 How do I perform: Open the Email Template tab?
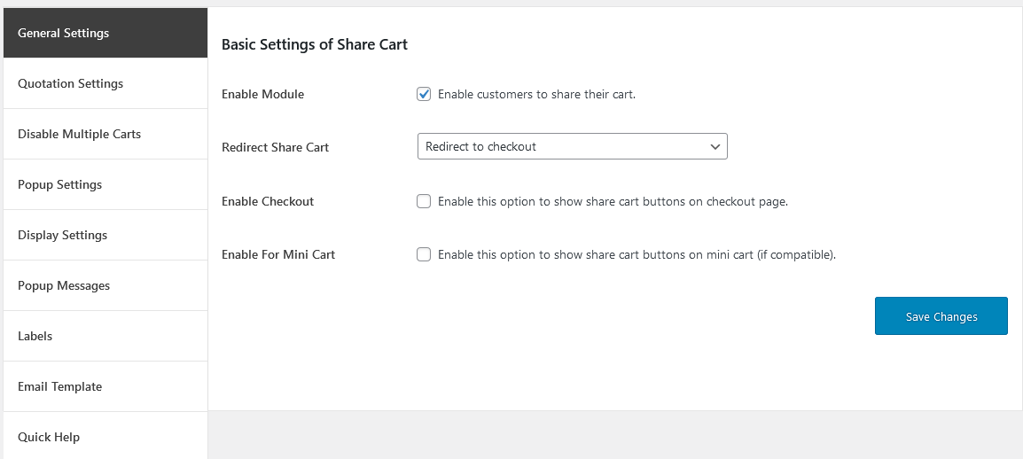point(105,386)
